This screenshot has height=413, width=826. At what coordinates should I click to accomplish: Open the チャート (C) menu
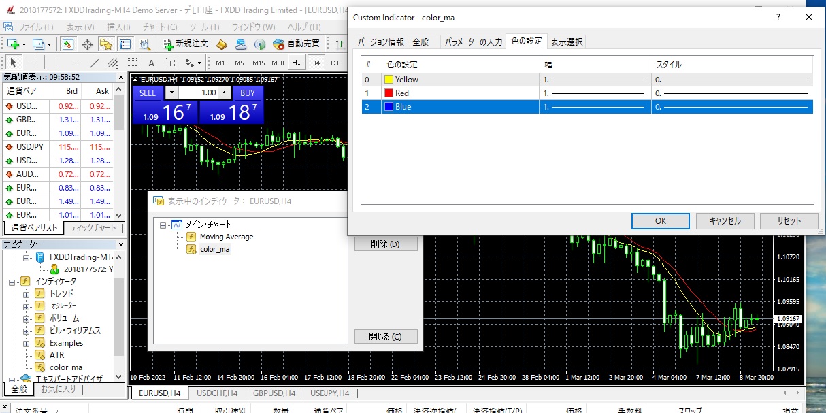159,27
